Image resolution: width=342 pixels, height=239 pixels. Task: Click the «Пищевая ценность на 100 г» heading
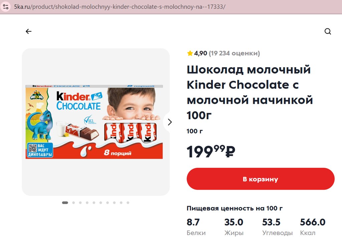[x=234, y=208]
